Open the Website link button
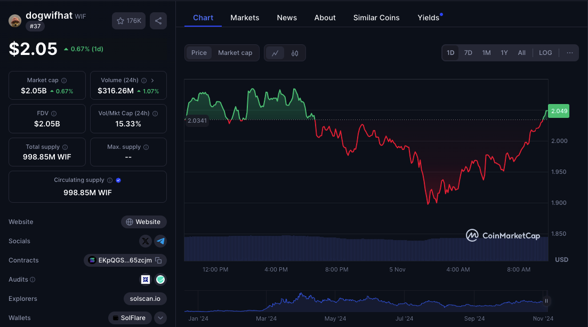 pyautogui.click(x=143, y=222)
